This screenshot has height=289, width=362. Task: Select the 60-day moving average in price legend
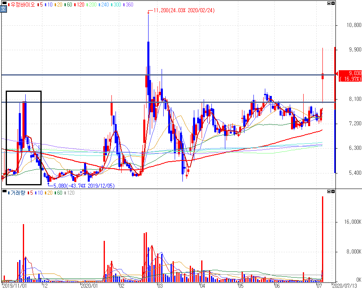(x=68, y=4)
